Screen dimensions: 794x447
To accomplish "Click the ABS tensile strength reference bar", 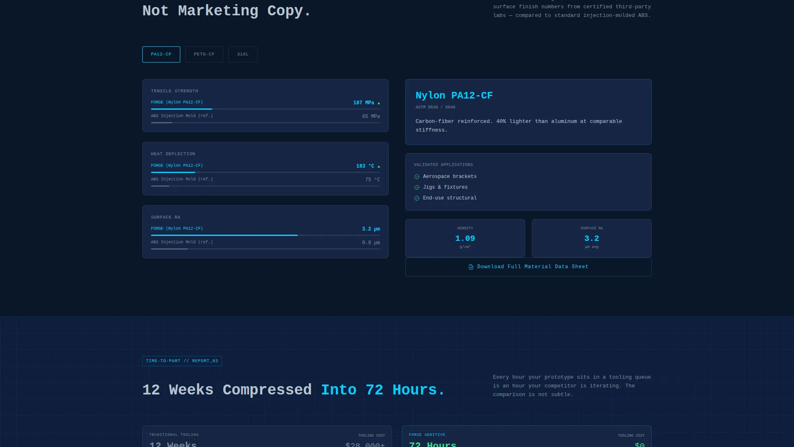I will 265,123.
